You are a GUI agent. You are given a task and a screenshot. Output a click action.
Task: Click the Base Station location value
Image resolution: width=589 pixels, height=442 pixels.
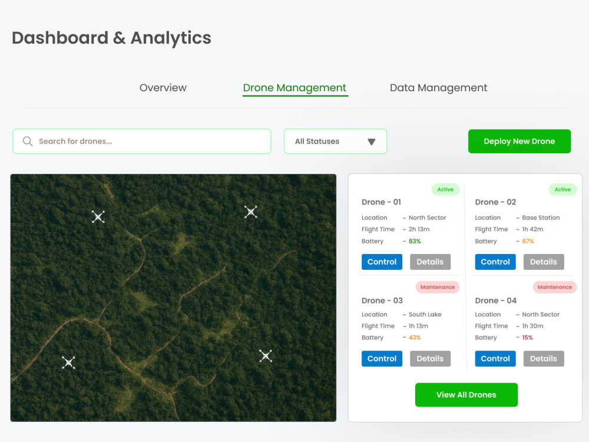pos(541,217)
